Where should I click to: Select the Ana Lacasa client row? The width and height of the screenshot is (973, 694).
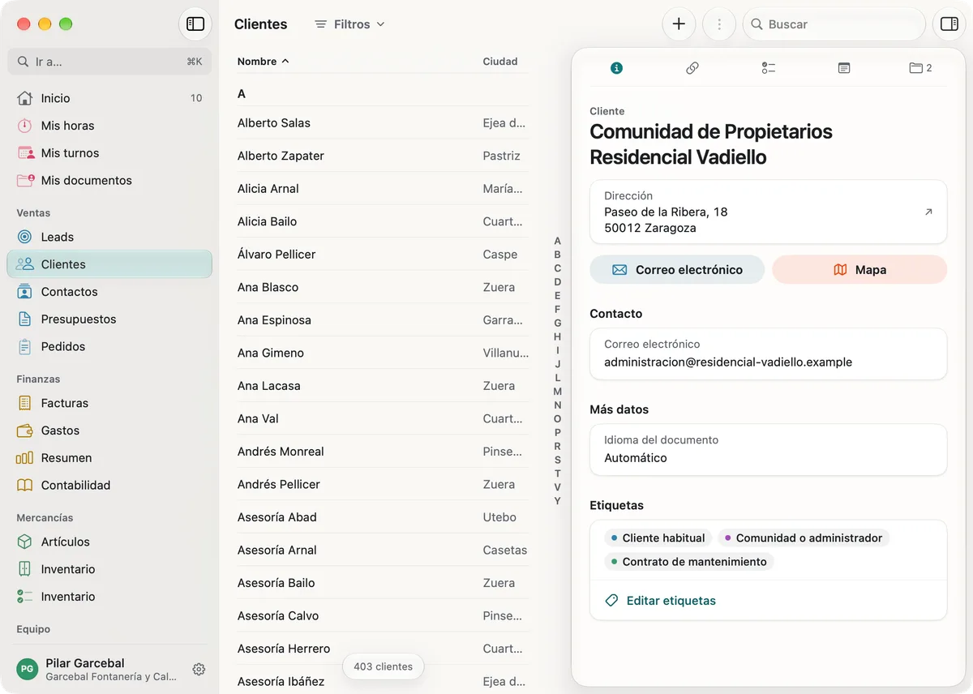(x=383, y=386)
